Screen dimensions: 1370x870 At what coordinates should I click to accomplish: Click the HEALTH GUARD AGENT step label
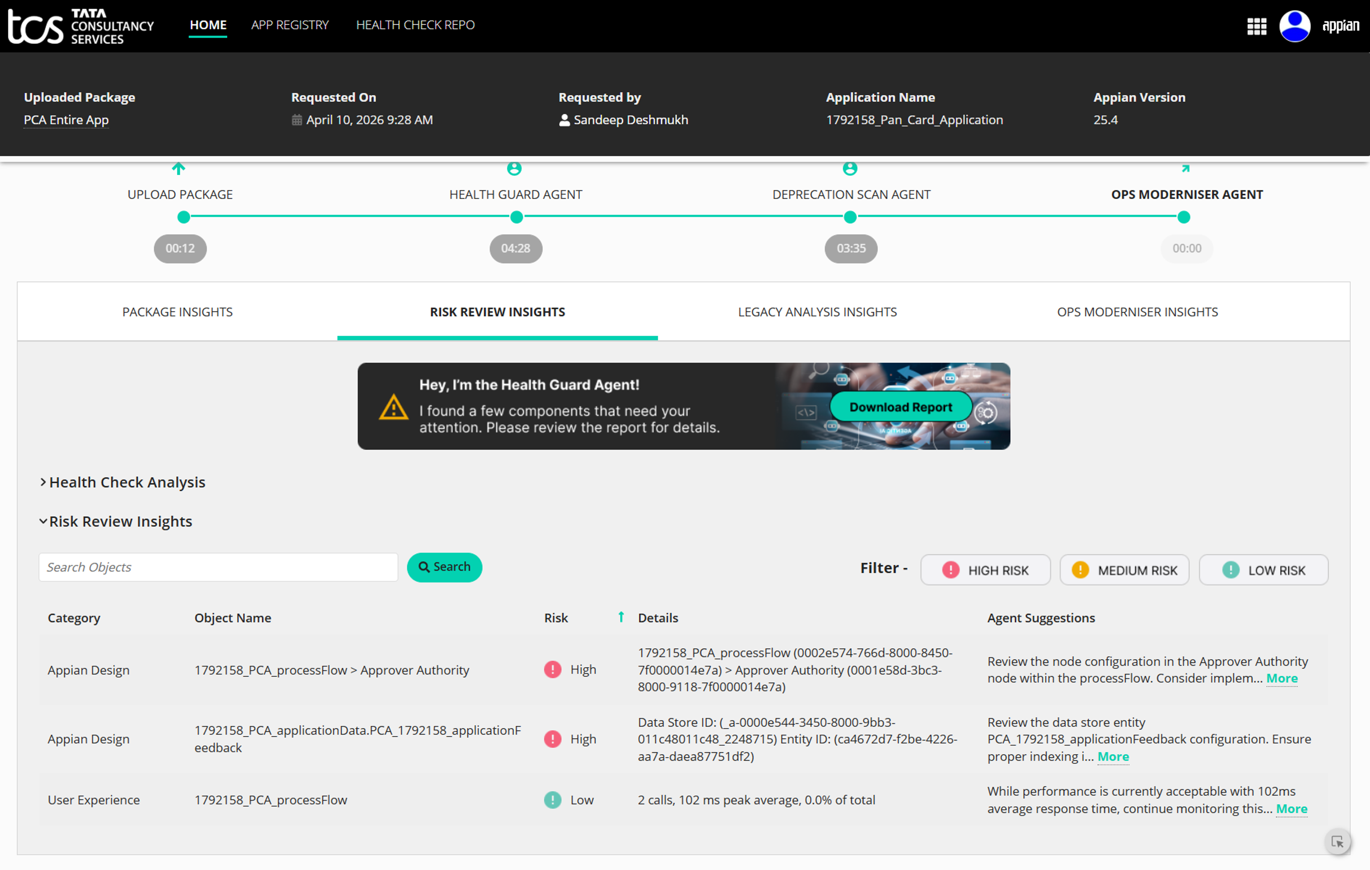(x=516, y=195)
